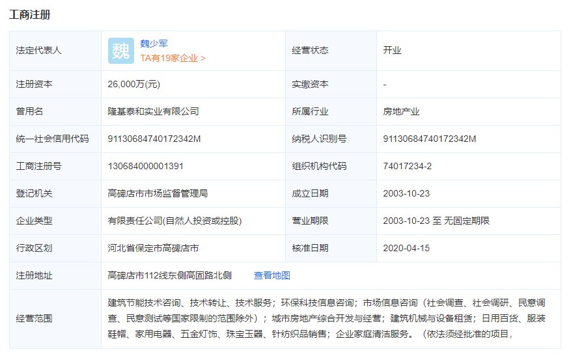Click the 组织机构代码 label cell
The height and width of the screenshot is (356, 571).
pyautogui.click(x=331, y=167)
